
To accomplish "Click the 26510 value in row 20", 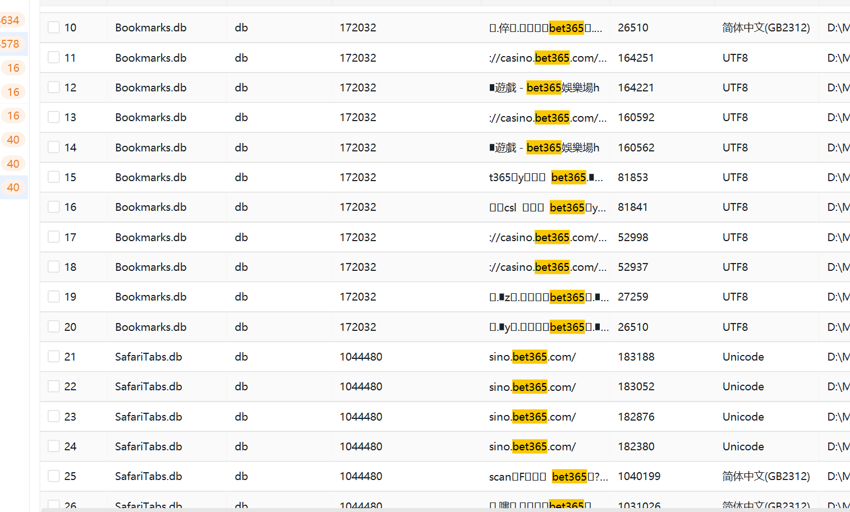I will tap(633, 327).
